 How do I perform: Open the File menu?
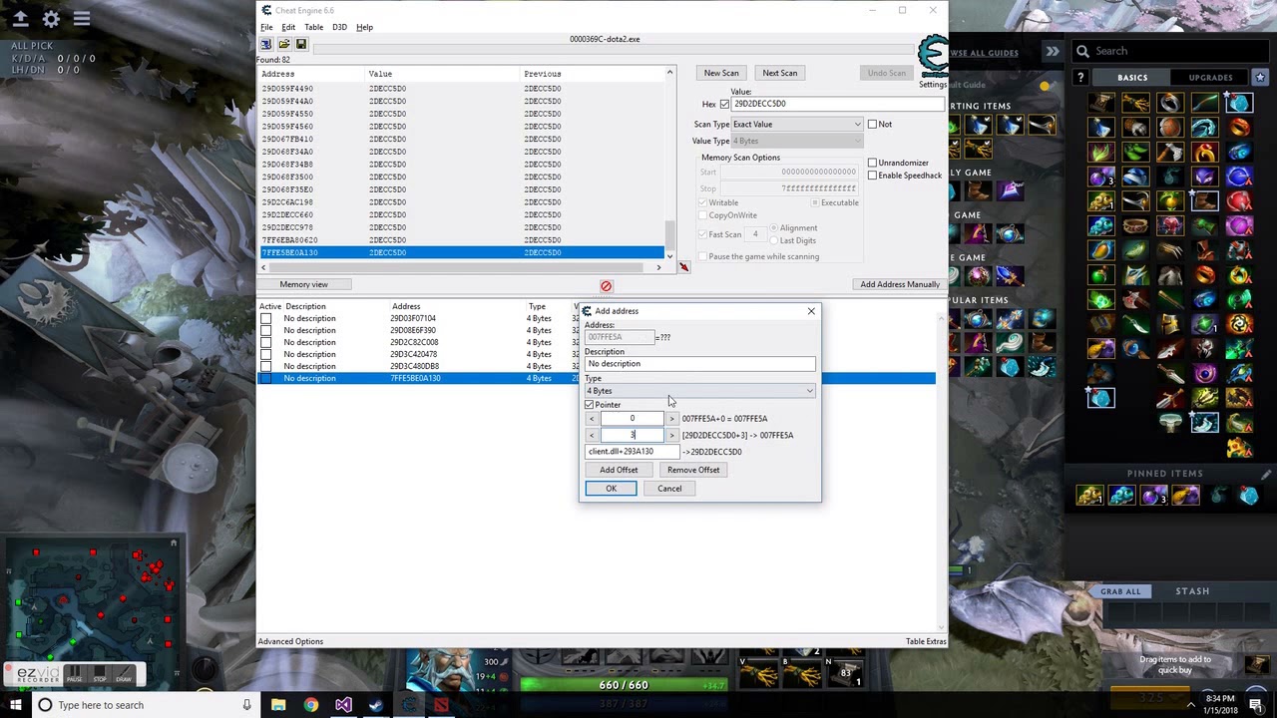pos(266,27)
